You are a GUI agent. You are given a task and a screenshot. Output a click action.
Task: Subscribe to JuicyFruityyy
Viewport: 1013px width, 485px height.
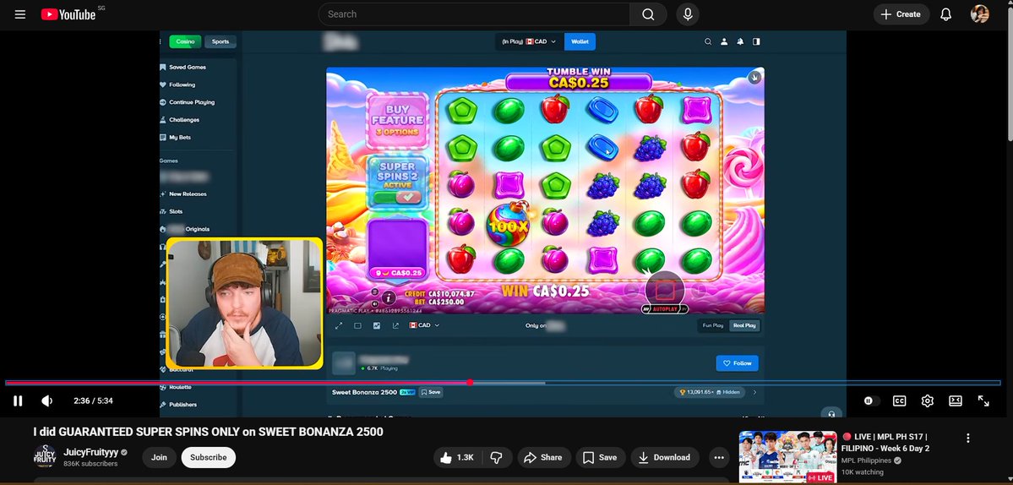tap(208, 457)
